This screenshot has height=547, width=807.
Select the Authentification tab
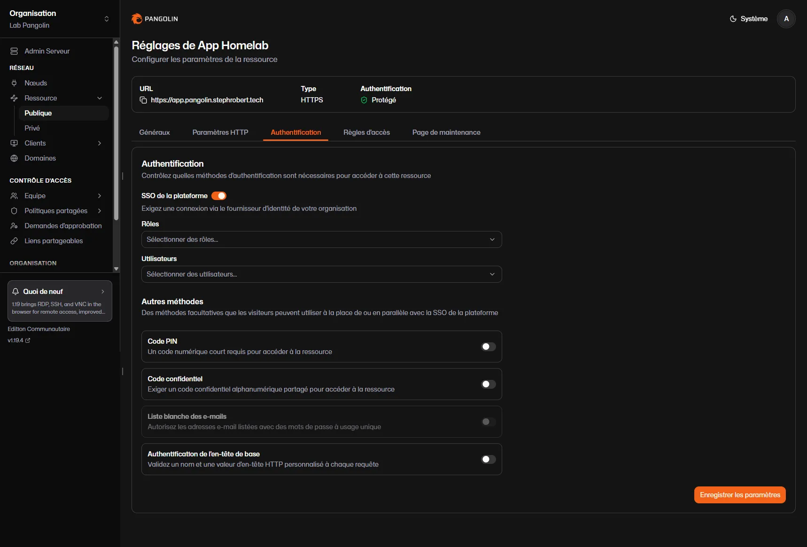click(x=296, y=132)
